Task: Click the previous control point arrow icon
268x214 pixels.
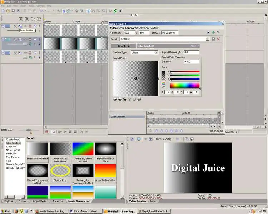Action: coord(125,99)
